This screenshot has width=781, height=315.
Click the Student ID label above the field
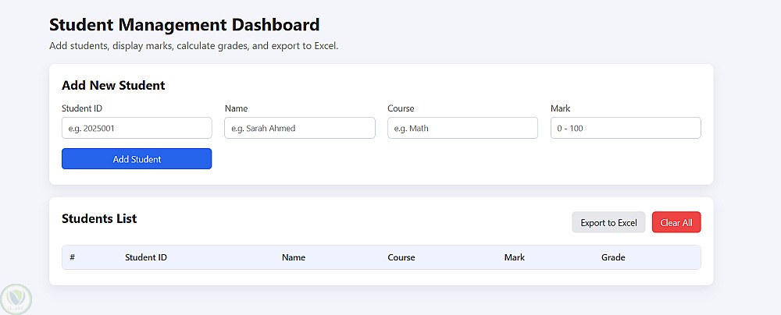click(x=82, y=108)
